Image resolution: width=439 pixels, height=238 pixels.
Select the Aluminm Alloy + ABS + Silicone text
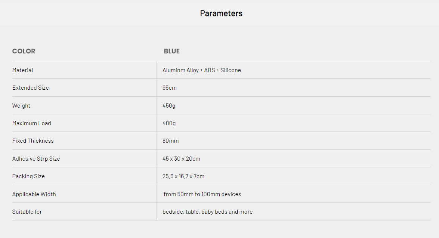click(x=202, y=70)
